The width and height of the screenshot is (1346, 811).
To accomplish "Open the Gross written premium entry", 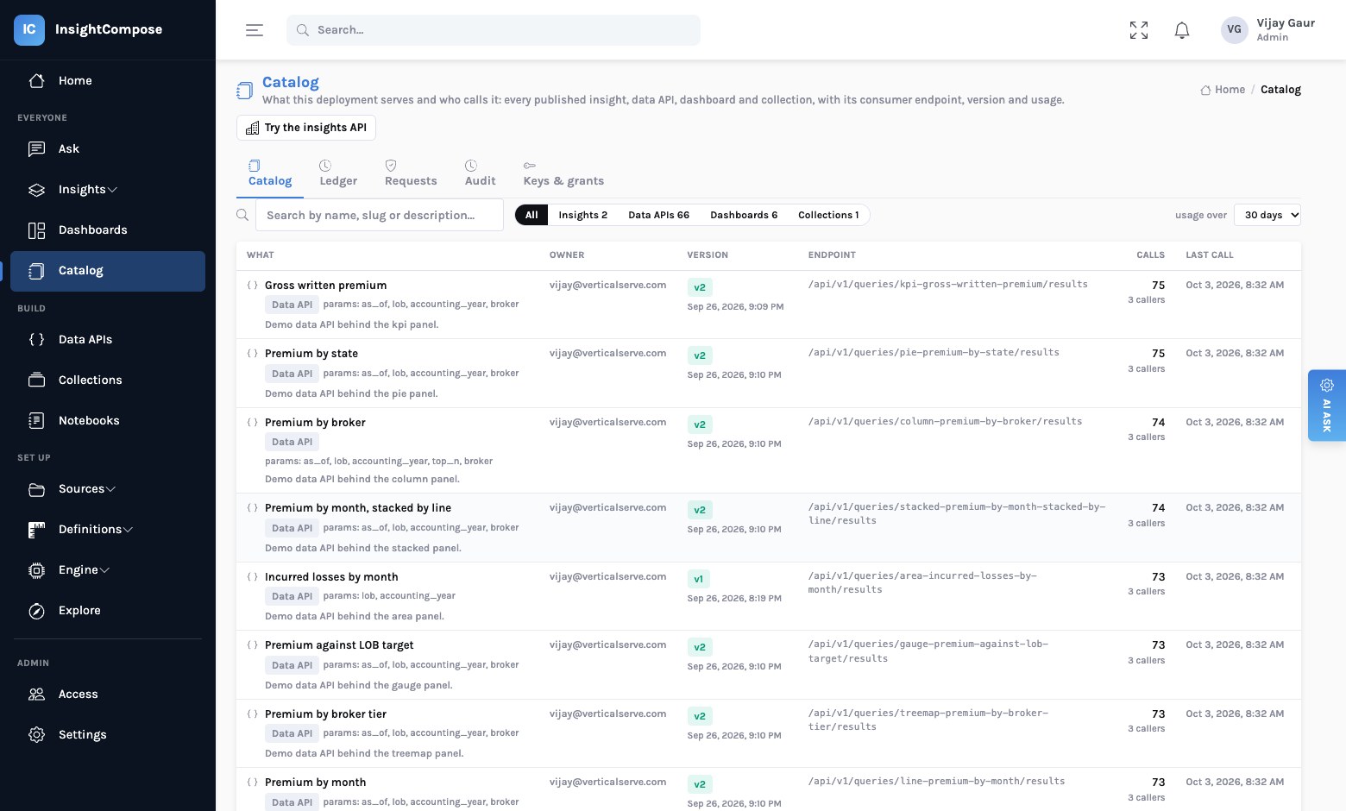I will coord(325,286).
